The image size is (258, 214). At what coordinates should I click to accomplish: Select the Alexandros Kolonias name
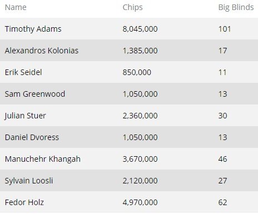click(42, 51)
